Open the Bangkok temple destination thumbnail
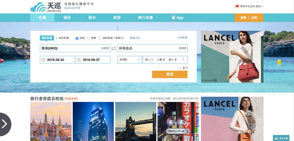294x141 pixels. (x=51, y=121)
